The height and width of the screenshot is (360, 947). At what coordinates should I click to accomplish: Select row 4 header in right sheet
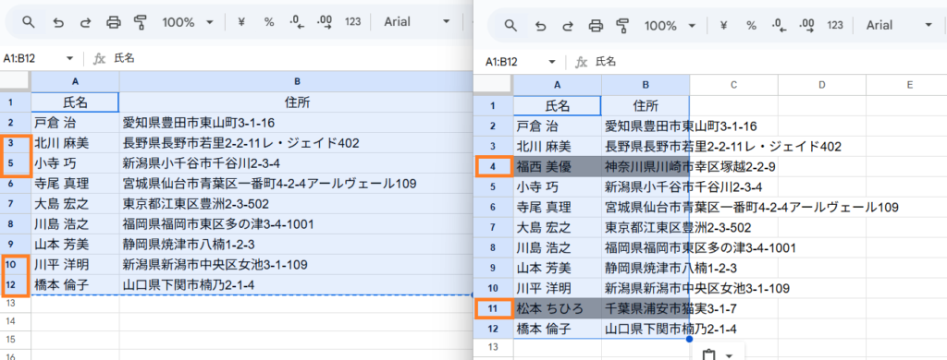click(x=493, y=166)
